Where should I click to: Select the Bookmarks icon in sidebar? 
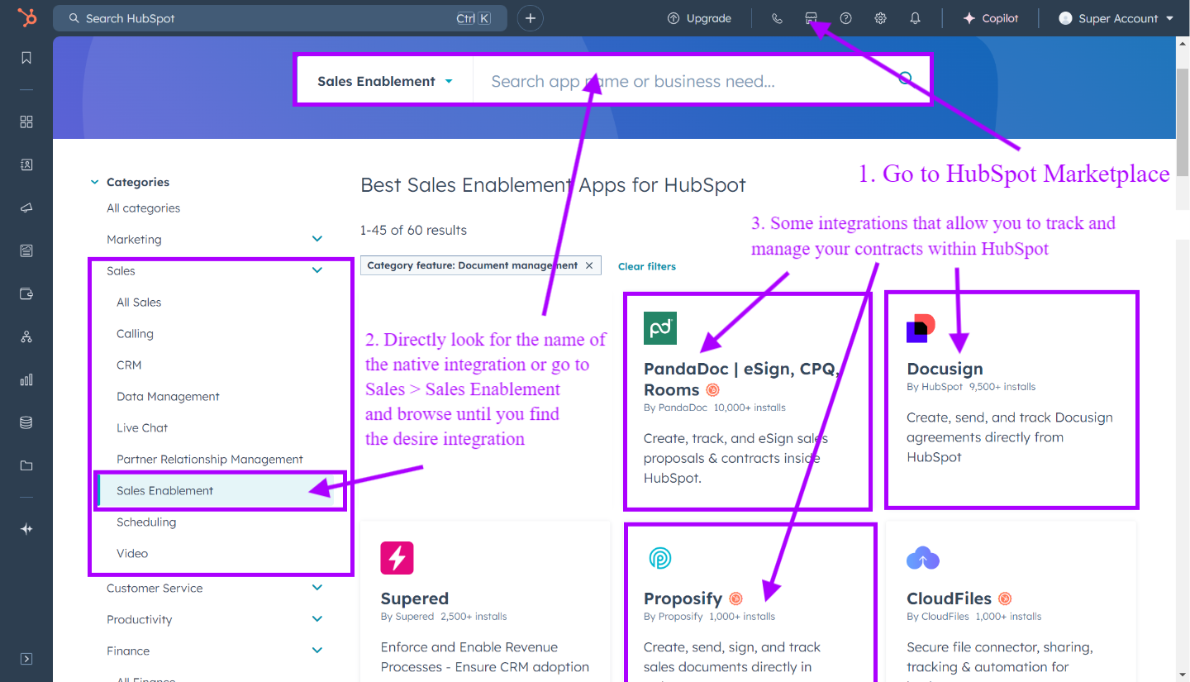coord(26,57)
